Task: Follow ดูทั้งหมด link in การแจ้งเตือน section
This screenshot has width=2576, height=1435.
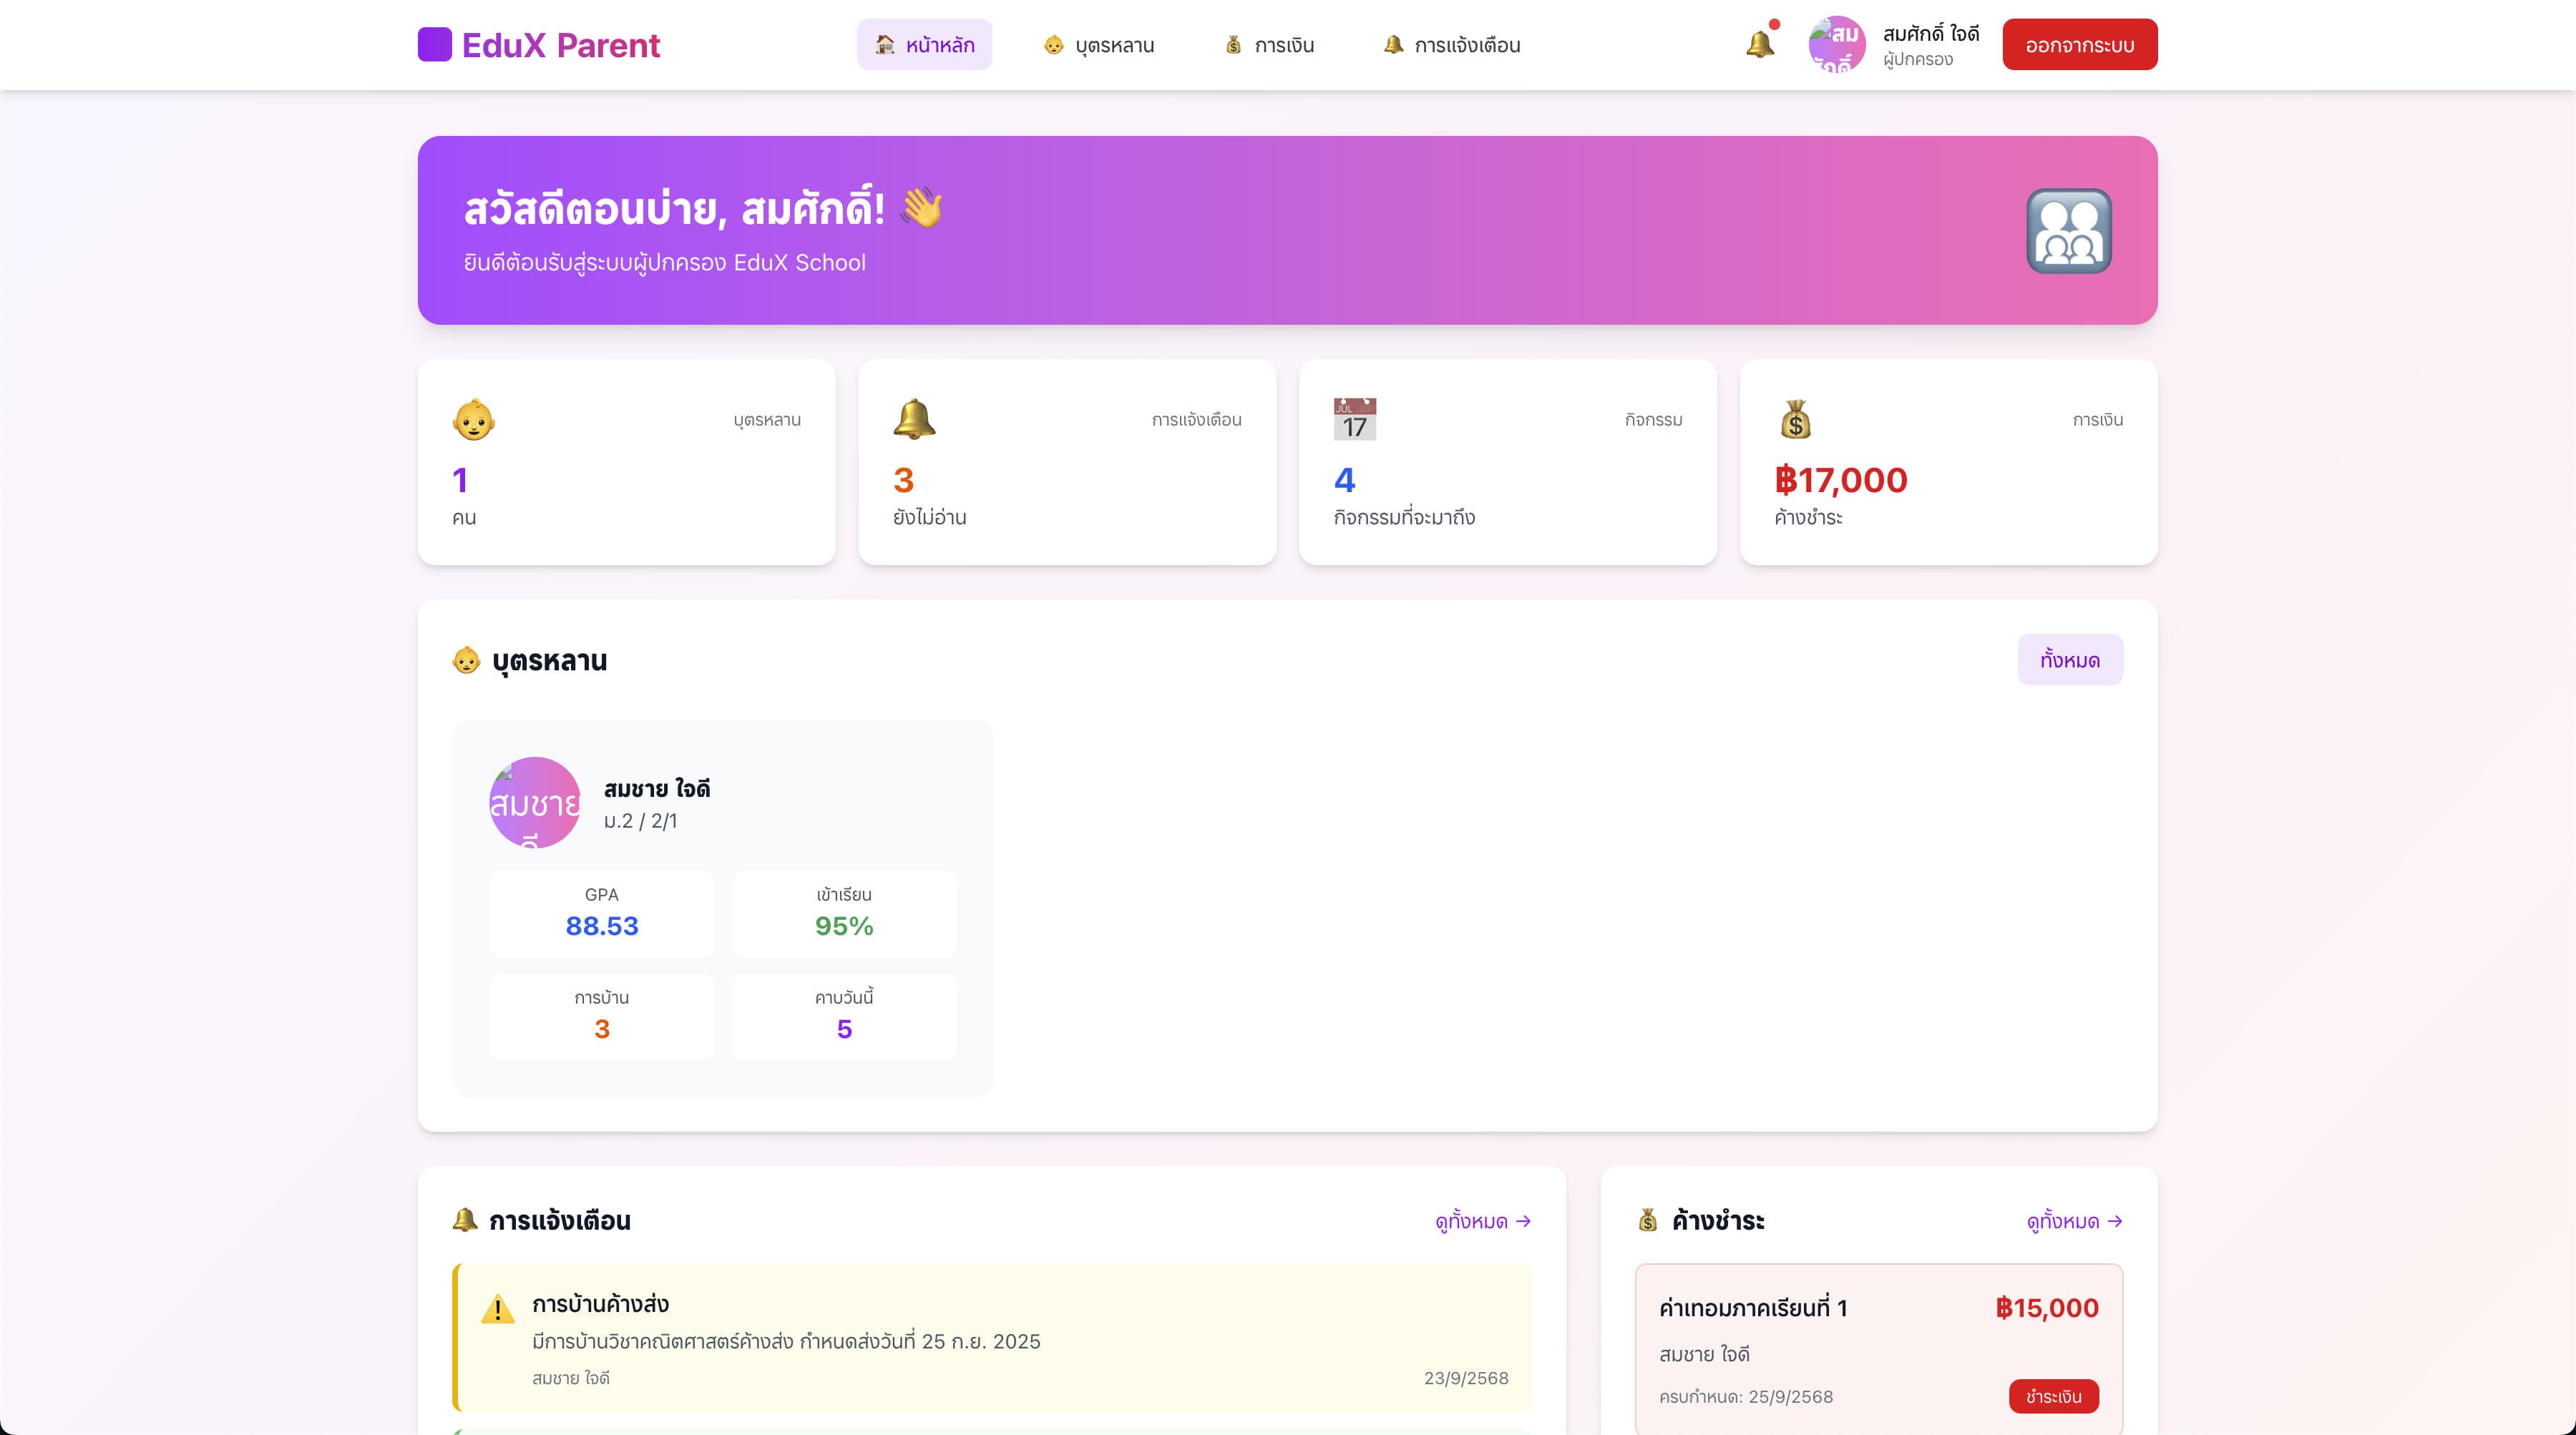Action: pyautogui.click(x=1482, y=1221)
